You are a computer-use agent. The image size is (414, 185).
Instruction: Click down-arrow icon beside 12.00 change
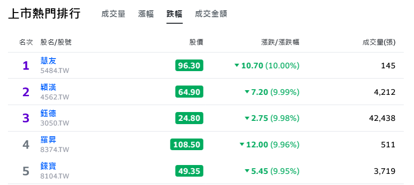coord(242,144)
